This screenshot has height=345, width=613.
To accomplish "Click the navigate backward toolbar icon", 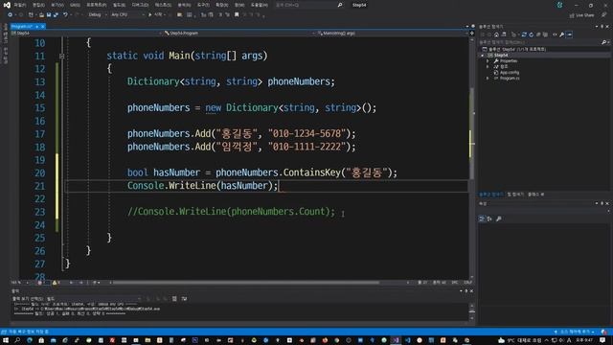I will click(x=11, y=15).
